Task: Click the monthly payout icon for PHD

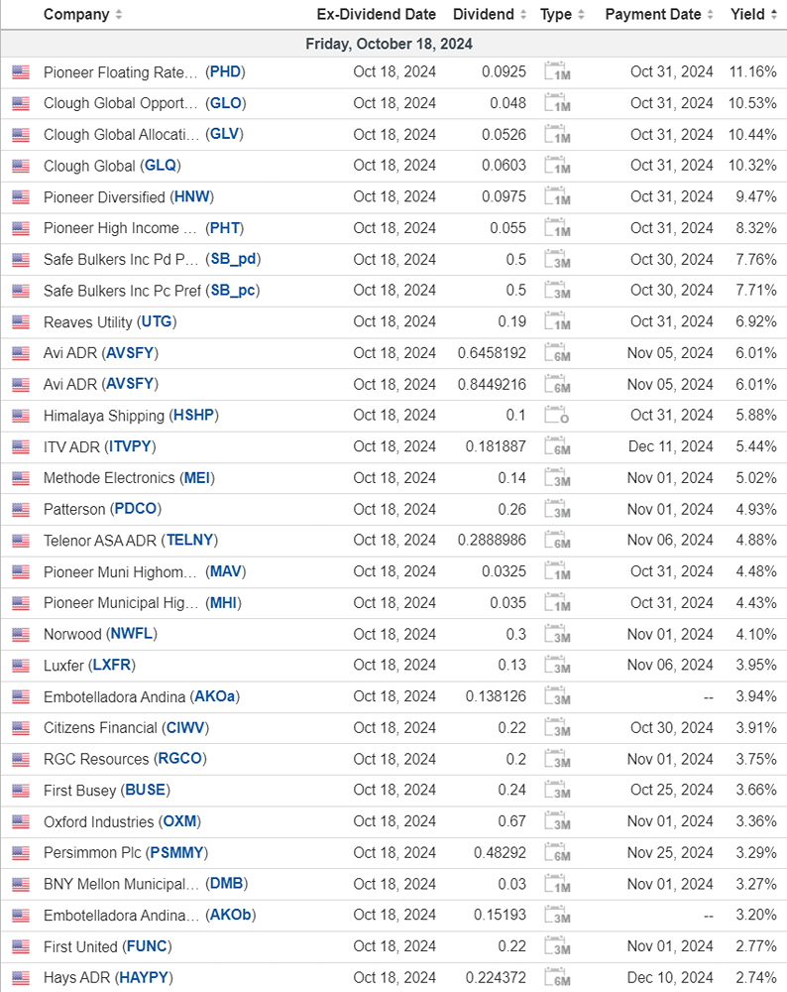Action: coord(557,72)
